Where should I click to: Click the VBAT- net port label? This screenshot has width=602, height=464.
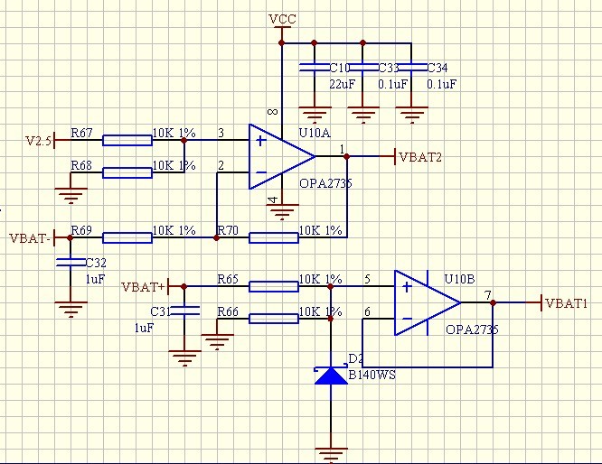(x=30, y=238)
